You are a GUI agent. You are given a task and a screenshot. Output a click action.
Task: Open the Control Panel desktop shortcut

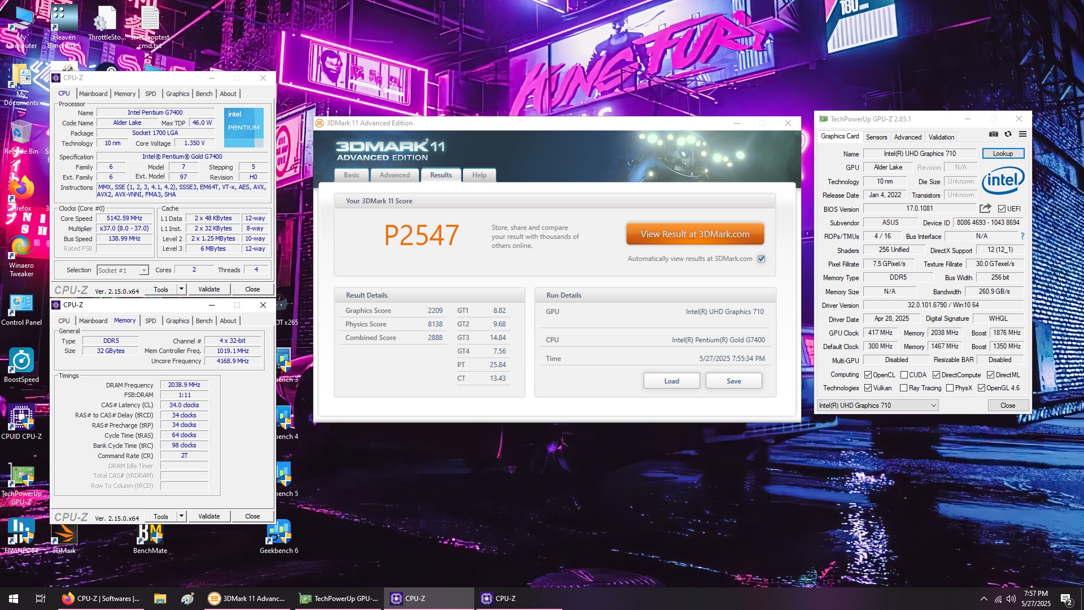click(x=21, y=310)
